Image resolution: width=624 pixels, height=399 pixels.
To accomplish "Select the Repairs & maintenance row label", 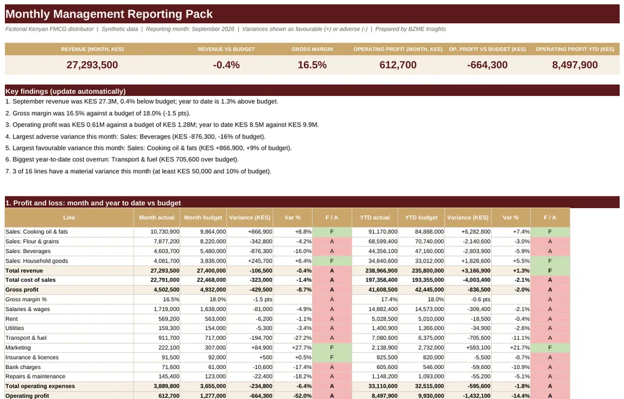I will pos(35,376).
